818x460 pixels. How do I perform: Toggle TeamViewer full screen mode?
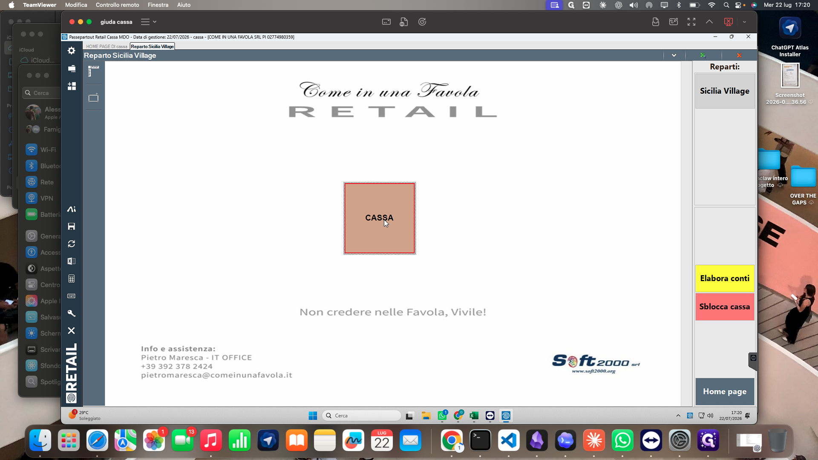pyautogui.click(x=691, y=22)
